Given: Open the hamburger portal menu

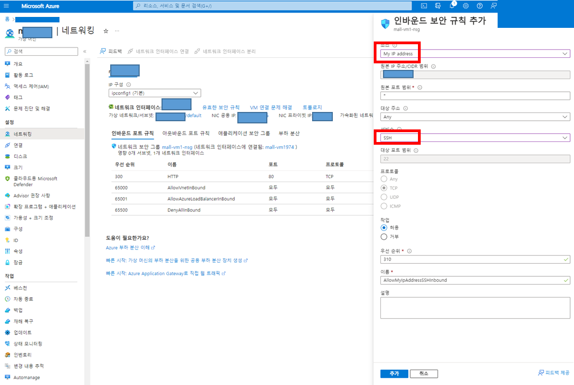Looking at the screenshot, I should pos(6,6).
